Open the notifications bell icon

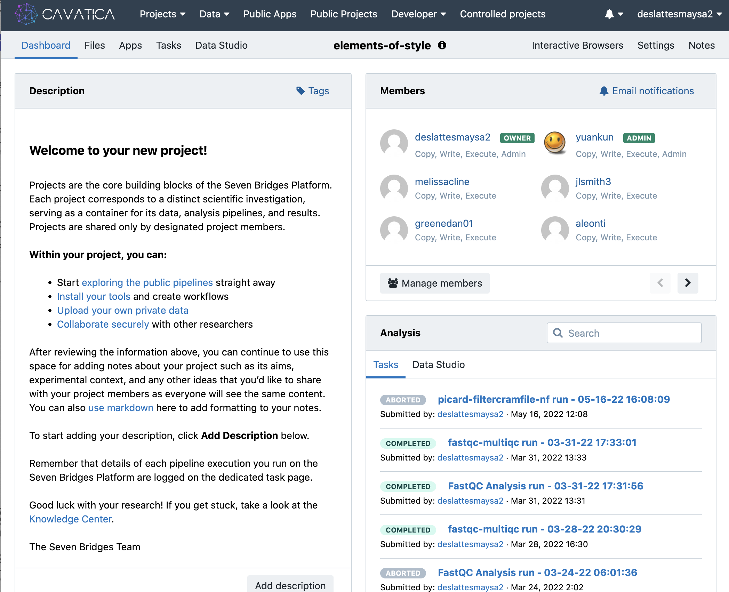(x=609, y=14)
